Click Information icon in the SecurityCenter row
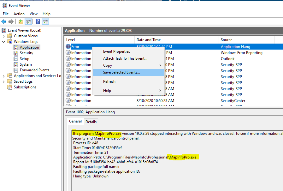Image resolution: width=283 pixels, height=191 pixels. click(68, 101)
